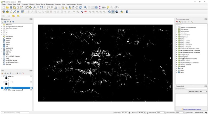Open the Вектор menu
This screenshot has height=115, width=209.
38,4
